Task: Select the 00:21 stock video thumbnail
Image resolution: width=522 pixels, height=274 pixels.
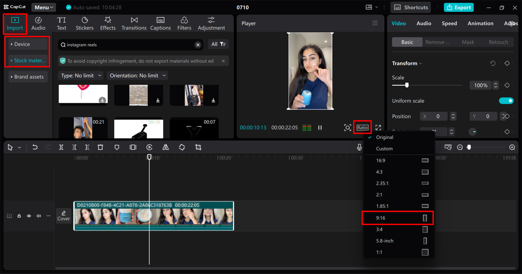Action: coord(83,128)
